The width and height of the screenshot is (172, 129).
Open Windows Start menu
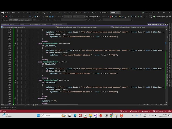coord(38,116)
